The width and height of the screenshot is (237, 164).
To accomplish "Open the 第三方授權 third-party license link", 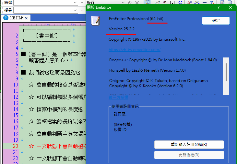I will 118,97.
